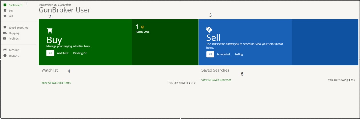Image resolution: width=360 pixels, height=119 pixels.
Task: Click the sad face icon beside Items Lost
Action: (142, 27)
